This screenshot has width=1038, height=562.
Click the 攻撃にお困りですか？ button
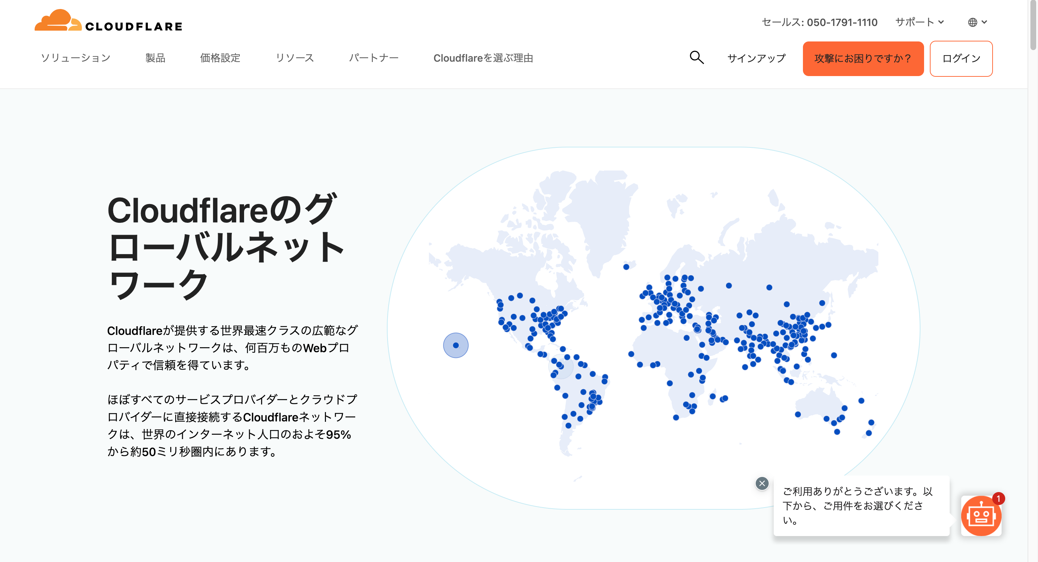pos(863,58)
